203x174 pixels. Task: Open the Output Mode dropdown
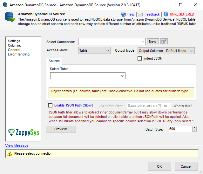192,51
